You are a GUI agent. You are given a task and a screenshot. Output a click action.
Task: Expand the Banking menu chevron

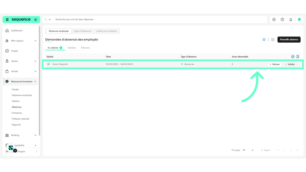[x=35, y=135]
